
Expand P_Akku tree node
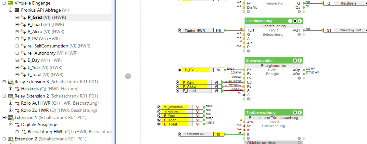pos(17,32)
